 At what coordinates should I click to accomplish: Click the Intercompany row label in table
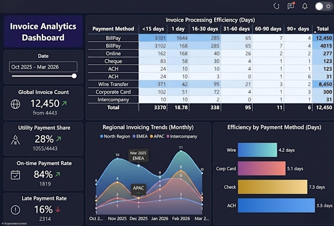click(113, 100)
